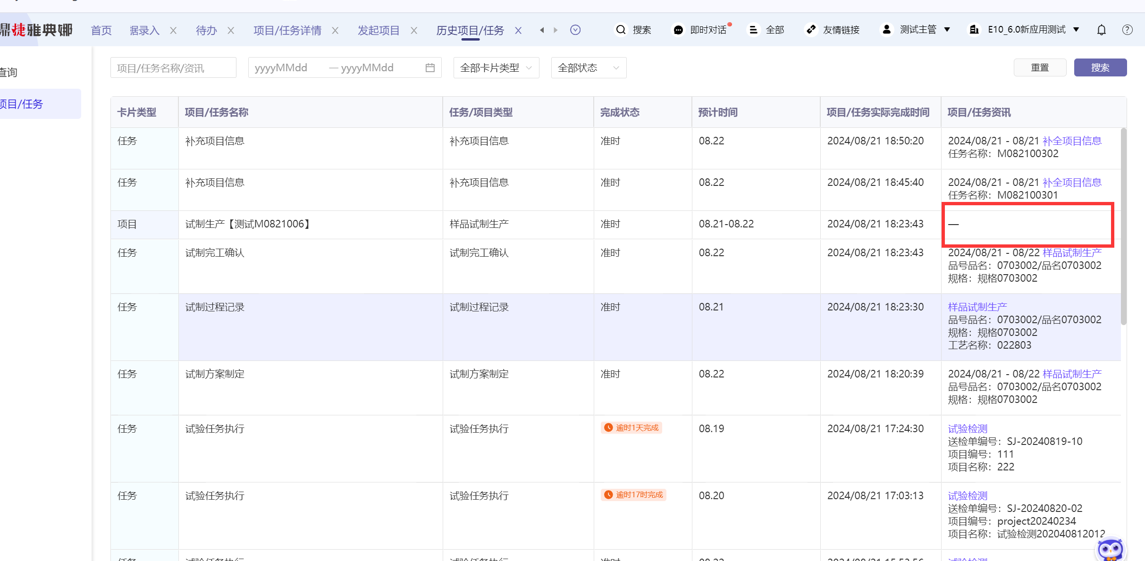1145x561 pixels.
Task: Click the organization building icon
Action: tap(974, 30)
